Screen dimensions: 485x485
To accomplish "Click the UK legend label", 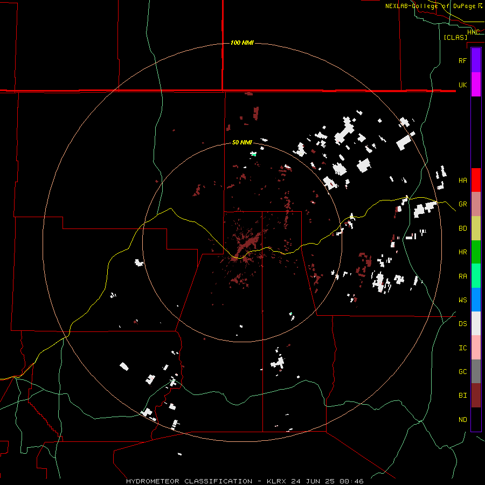I will coord(462,85).
